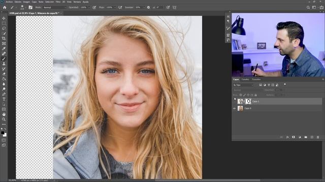
Task: Select the Zoom tool
Action: [x=4, y=119]
